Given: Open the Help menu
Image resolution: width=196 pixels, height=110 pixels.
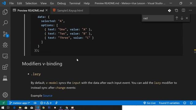Looking at the screenshot, I should tap(87, 3).
